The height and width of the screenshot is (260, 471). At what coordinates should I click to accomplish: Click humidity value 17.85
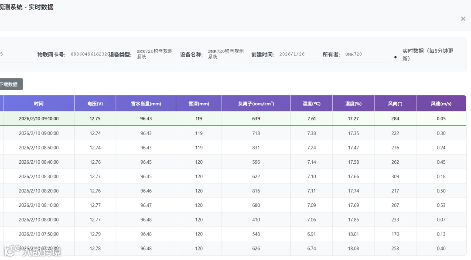(353, 219)
